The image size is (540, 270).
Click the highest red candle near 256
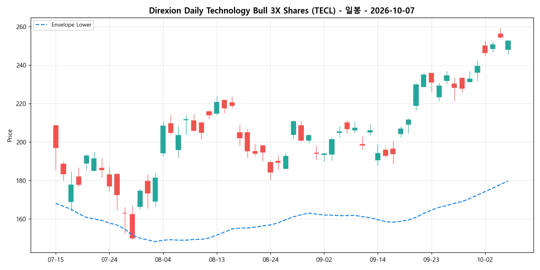tap(500, 36)
